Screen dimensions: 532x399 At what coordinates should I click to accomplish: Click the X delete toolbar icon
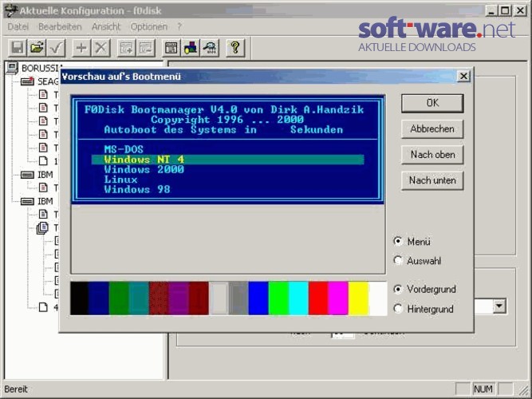(x=100, y=48)
